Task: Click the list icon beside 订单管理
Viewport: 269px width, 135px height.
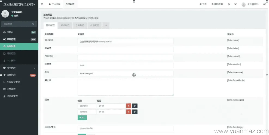Action: pyautogui.click(x=4, y=89)
